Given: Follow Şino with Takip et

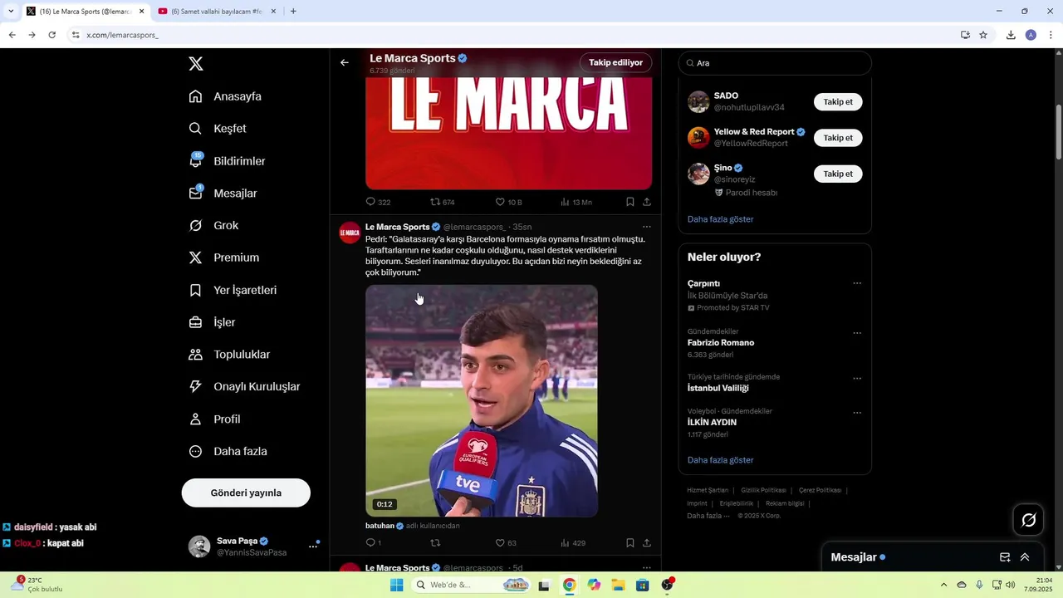Looking at the screenshot, I should click(838, 174).
